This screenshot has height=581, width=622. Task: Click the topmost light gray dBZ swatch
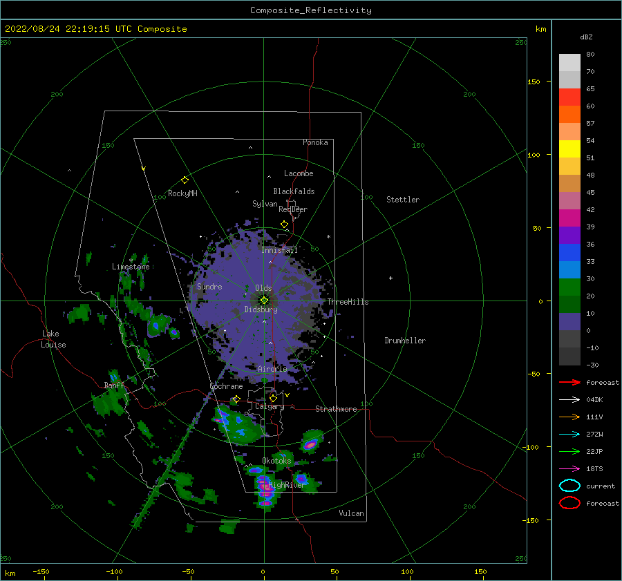coord(569,63)
